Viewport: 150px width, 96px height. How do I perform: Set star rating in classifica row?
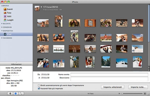coord(15,75)
